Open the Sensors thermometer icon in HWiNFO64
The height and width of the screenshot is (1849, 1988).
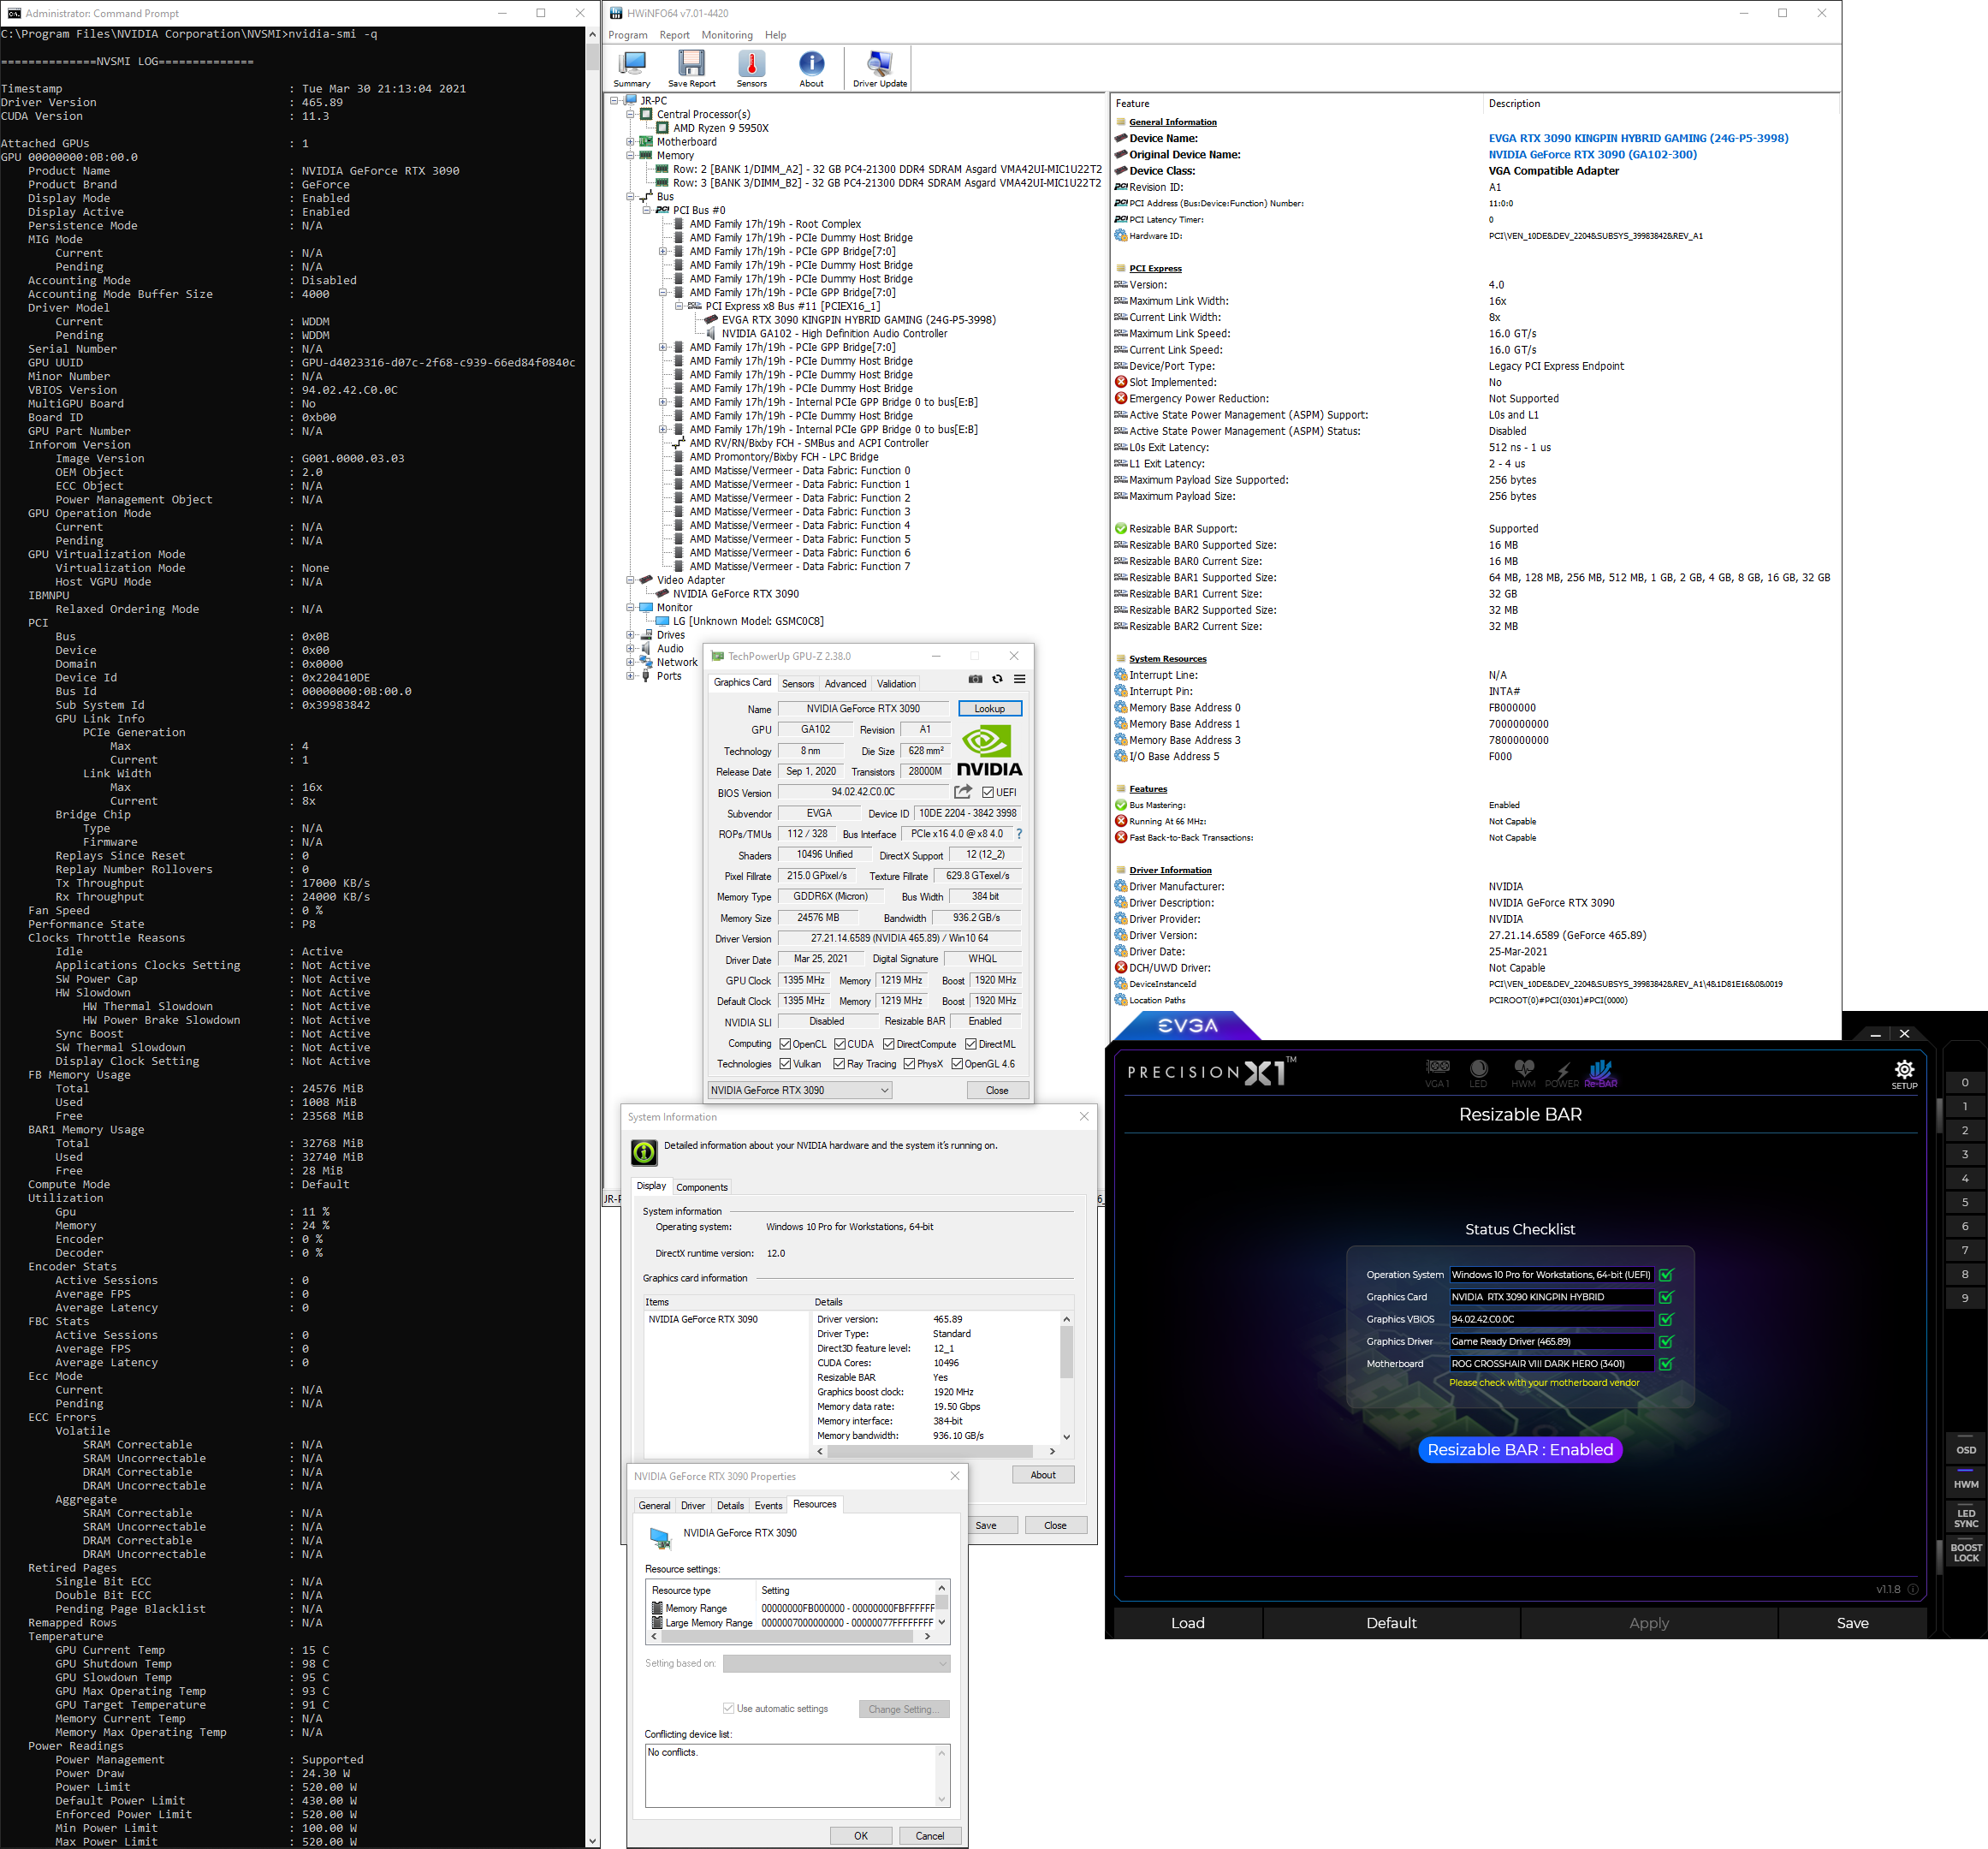click(x=751, y=69)
